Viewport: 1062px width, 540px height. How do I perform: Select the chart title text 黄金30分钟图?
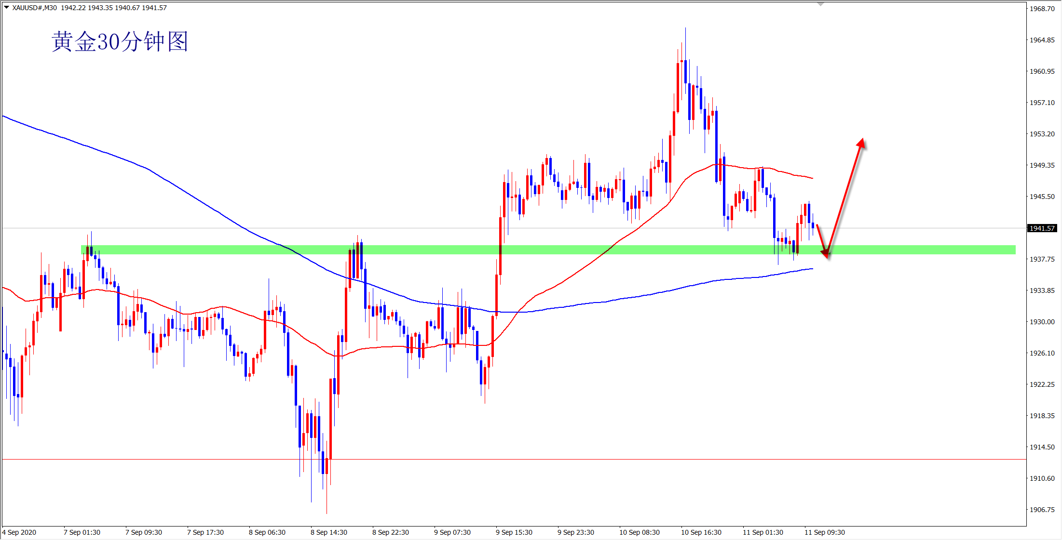(x=120, y=41)
